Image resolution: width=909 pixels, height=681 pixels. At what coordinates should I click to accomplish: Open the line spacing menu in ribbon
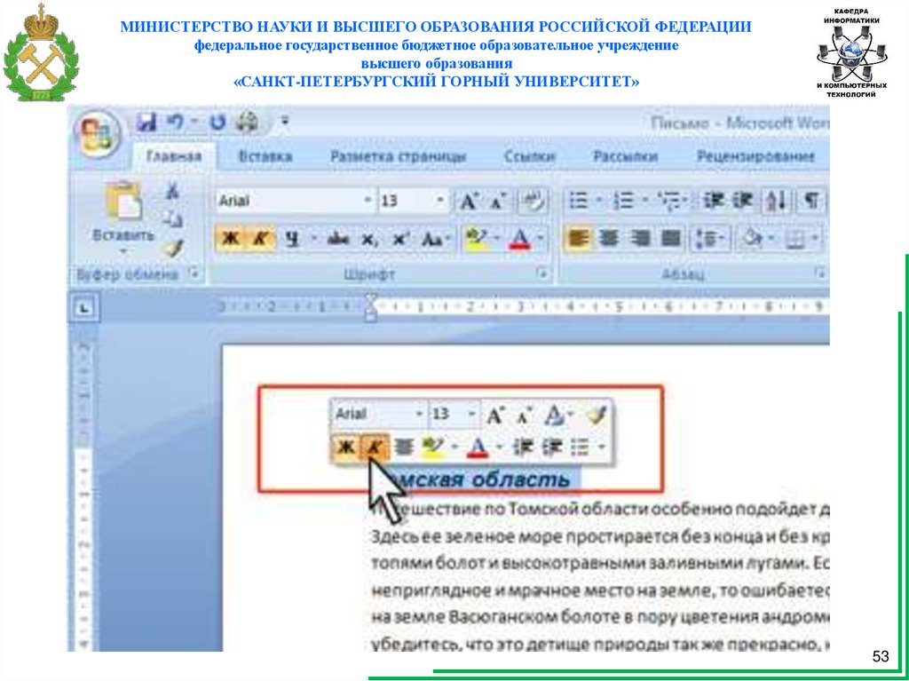coord(710,239)
